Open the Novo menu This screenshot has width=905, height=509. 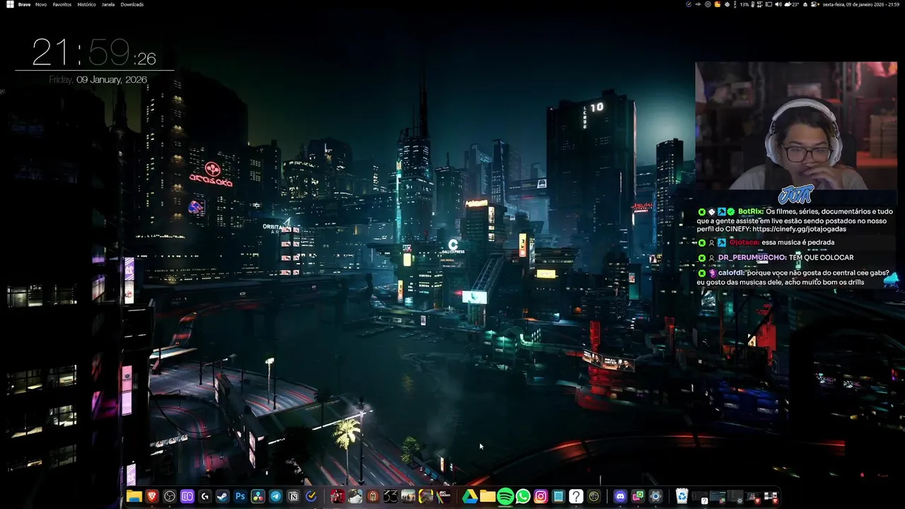[41, 4]
